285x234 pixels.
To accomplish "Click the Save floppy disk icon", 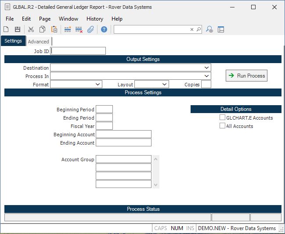I will pos(18,29).
